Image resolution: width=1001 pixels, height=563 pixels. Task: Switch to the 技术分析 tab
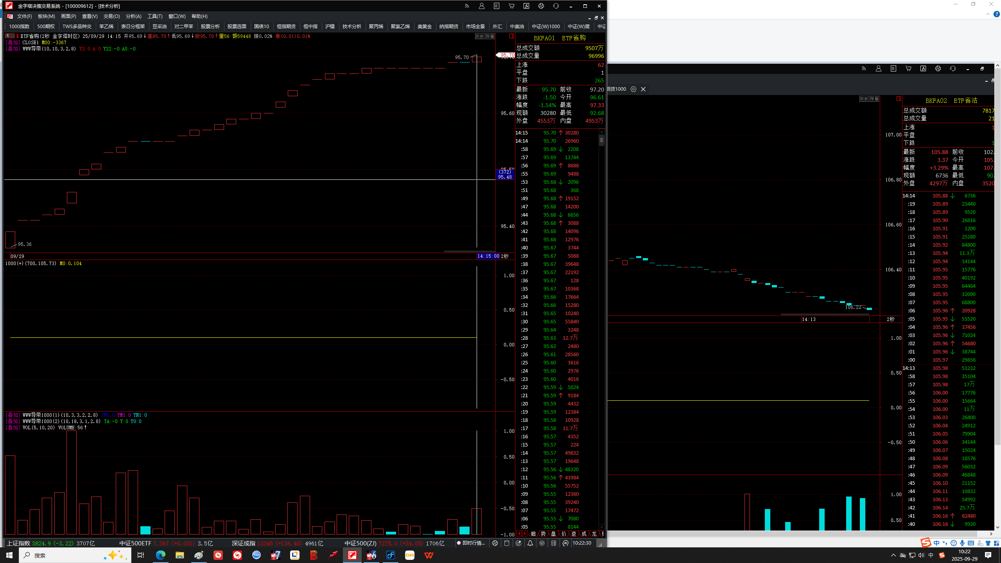[x=352, y=27]
